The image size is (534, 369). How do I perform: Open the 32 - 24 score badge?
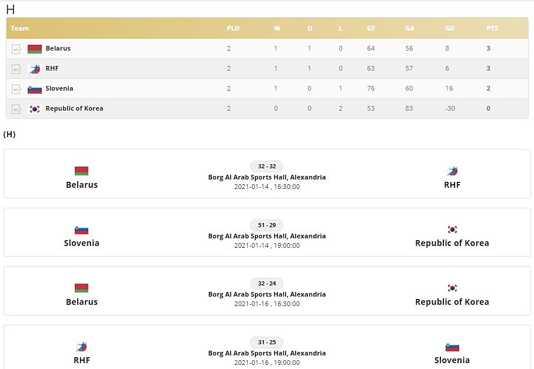[267, 284]
